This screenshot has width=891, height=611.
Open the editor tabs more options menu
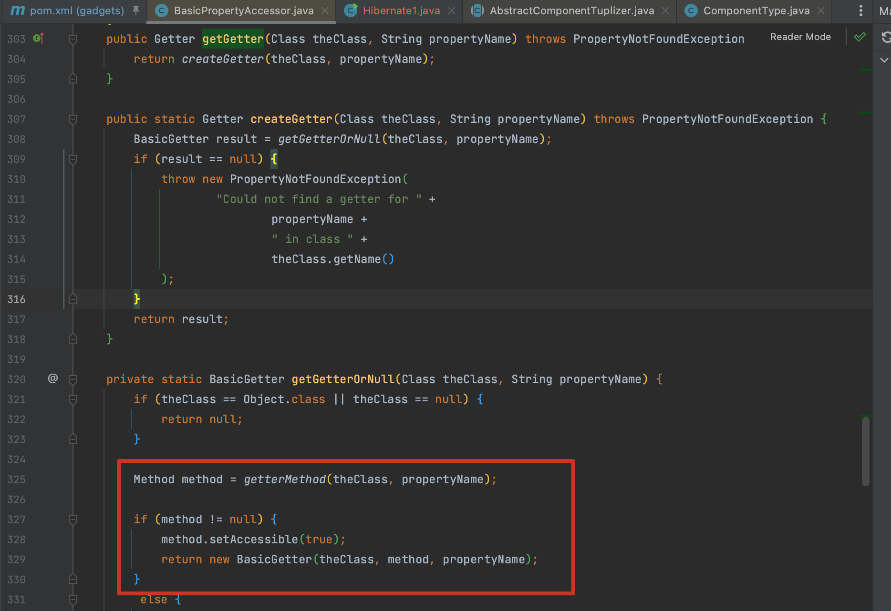[x=860, y=10]
